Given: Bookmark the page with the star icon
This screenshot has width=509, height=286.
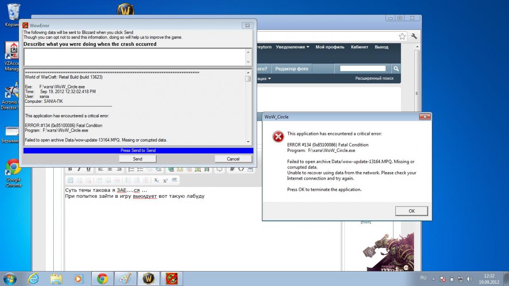Looking at the screenshot, I should click(402, 36).
